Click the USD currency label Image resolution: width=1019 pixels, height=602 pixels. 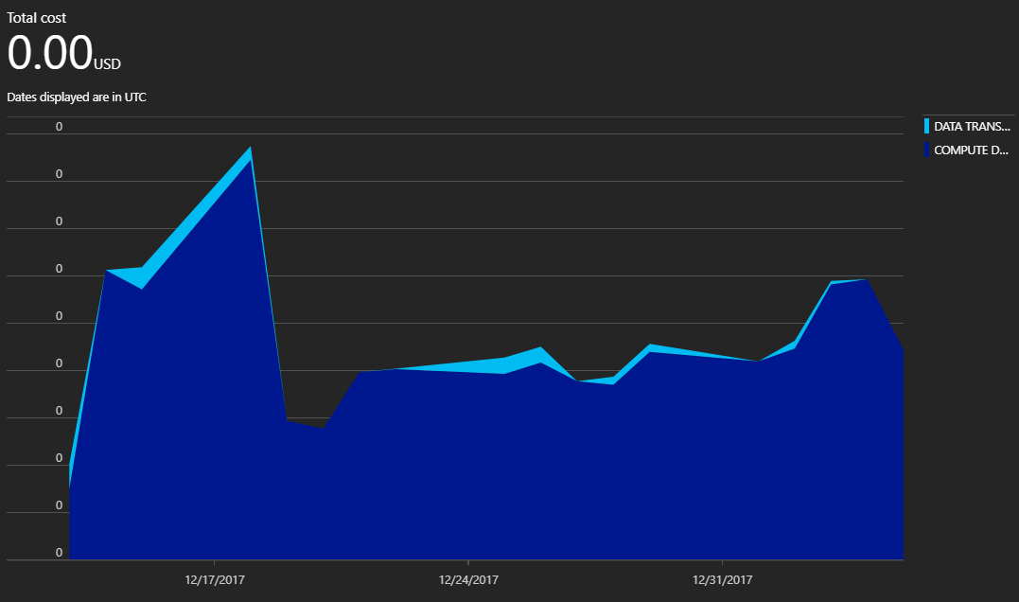tap(107, 63)
